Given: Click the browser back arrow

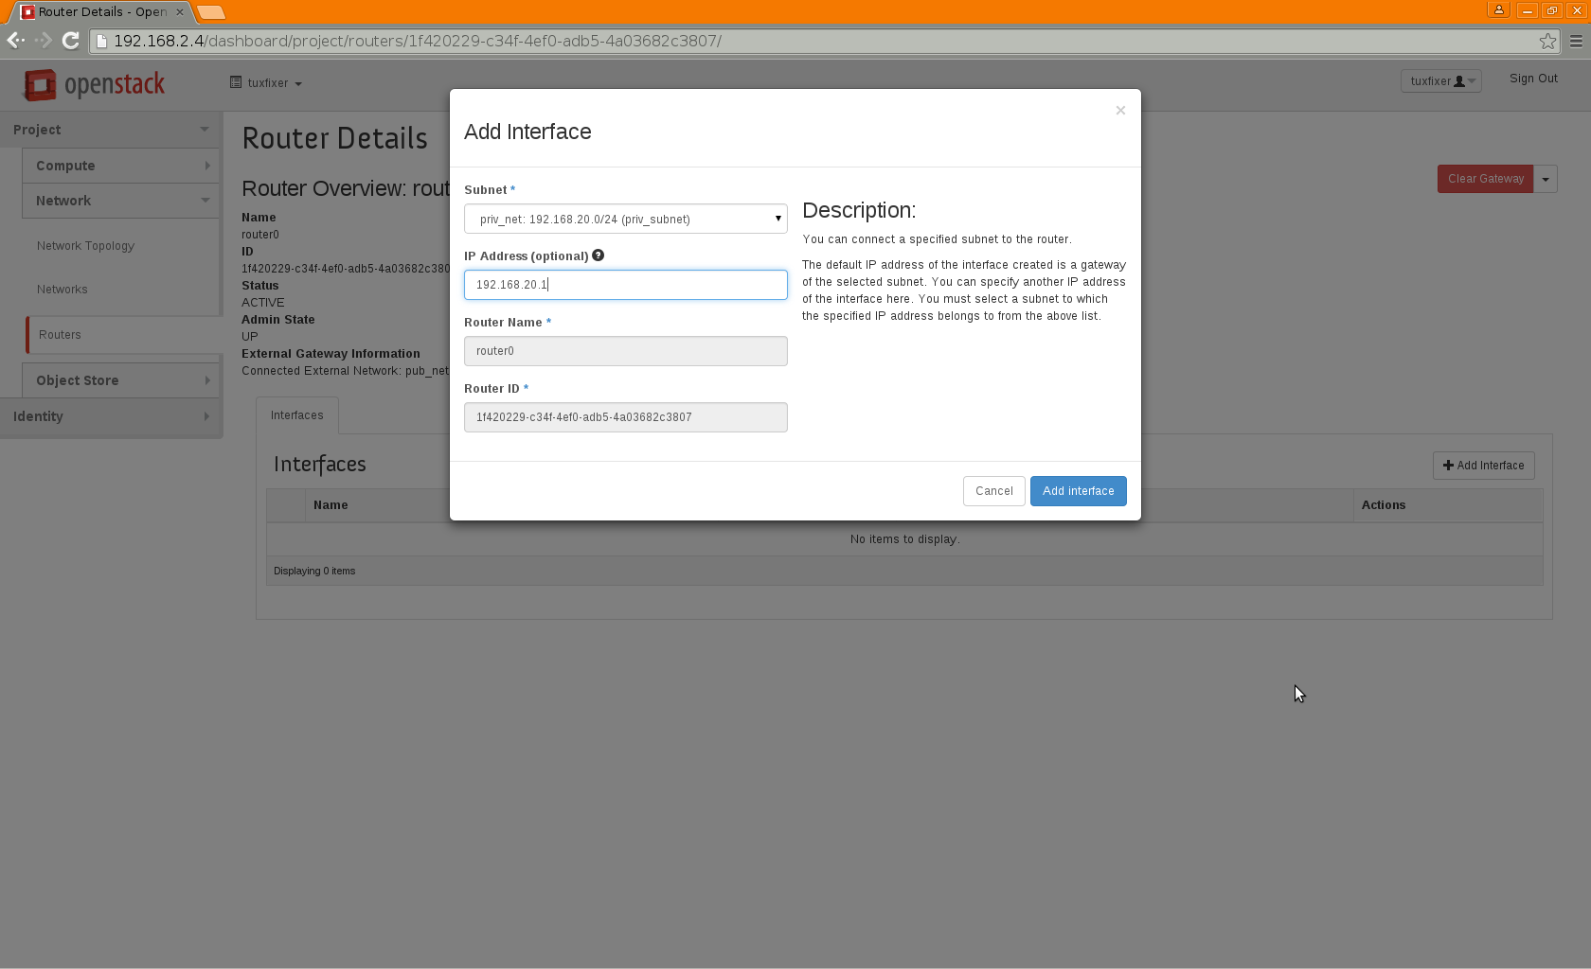Looking at the screenshot, I should (x=15, y=41).
